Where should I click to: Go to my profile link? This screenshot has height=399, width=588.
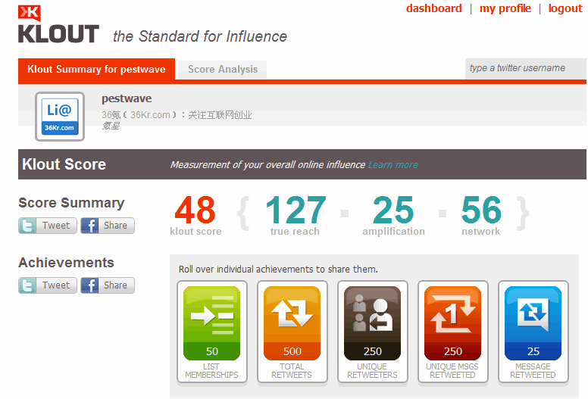tap(505, 8)
